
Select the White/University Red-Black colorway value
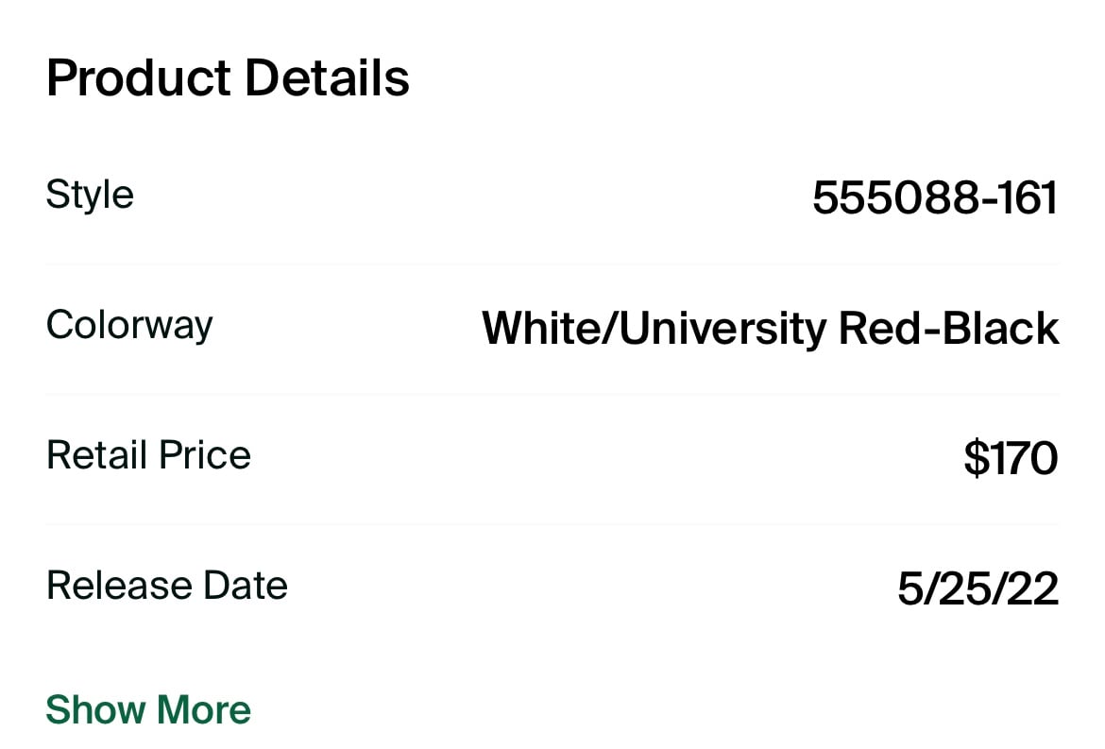coord(770,329)
